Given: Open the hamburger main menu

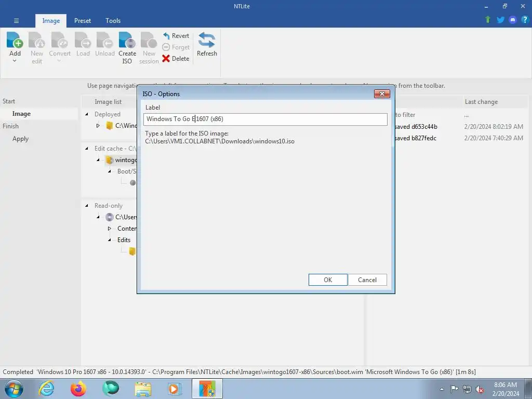Looking at the screenshot, I should 16,21.
